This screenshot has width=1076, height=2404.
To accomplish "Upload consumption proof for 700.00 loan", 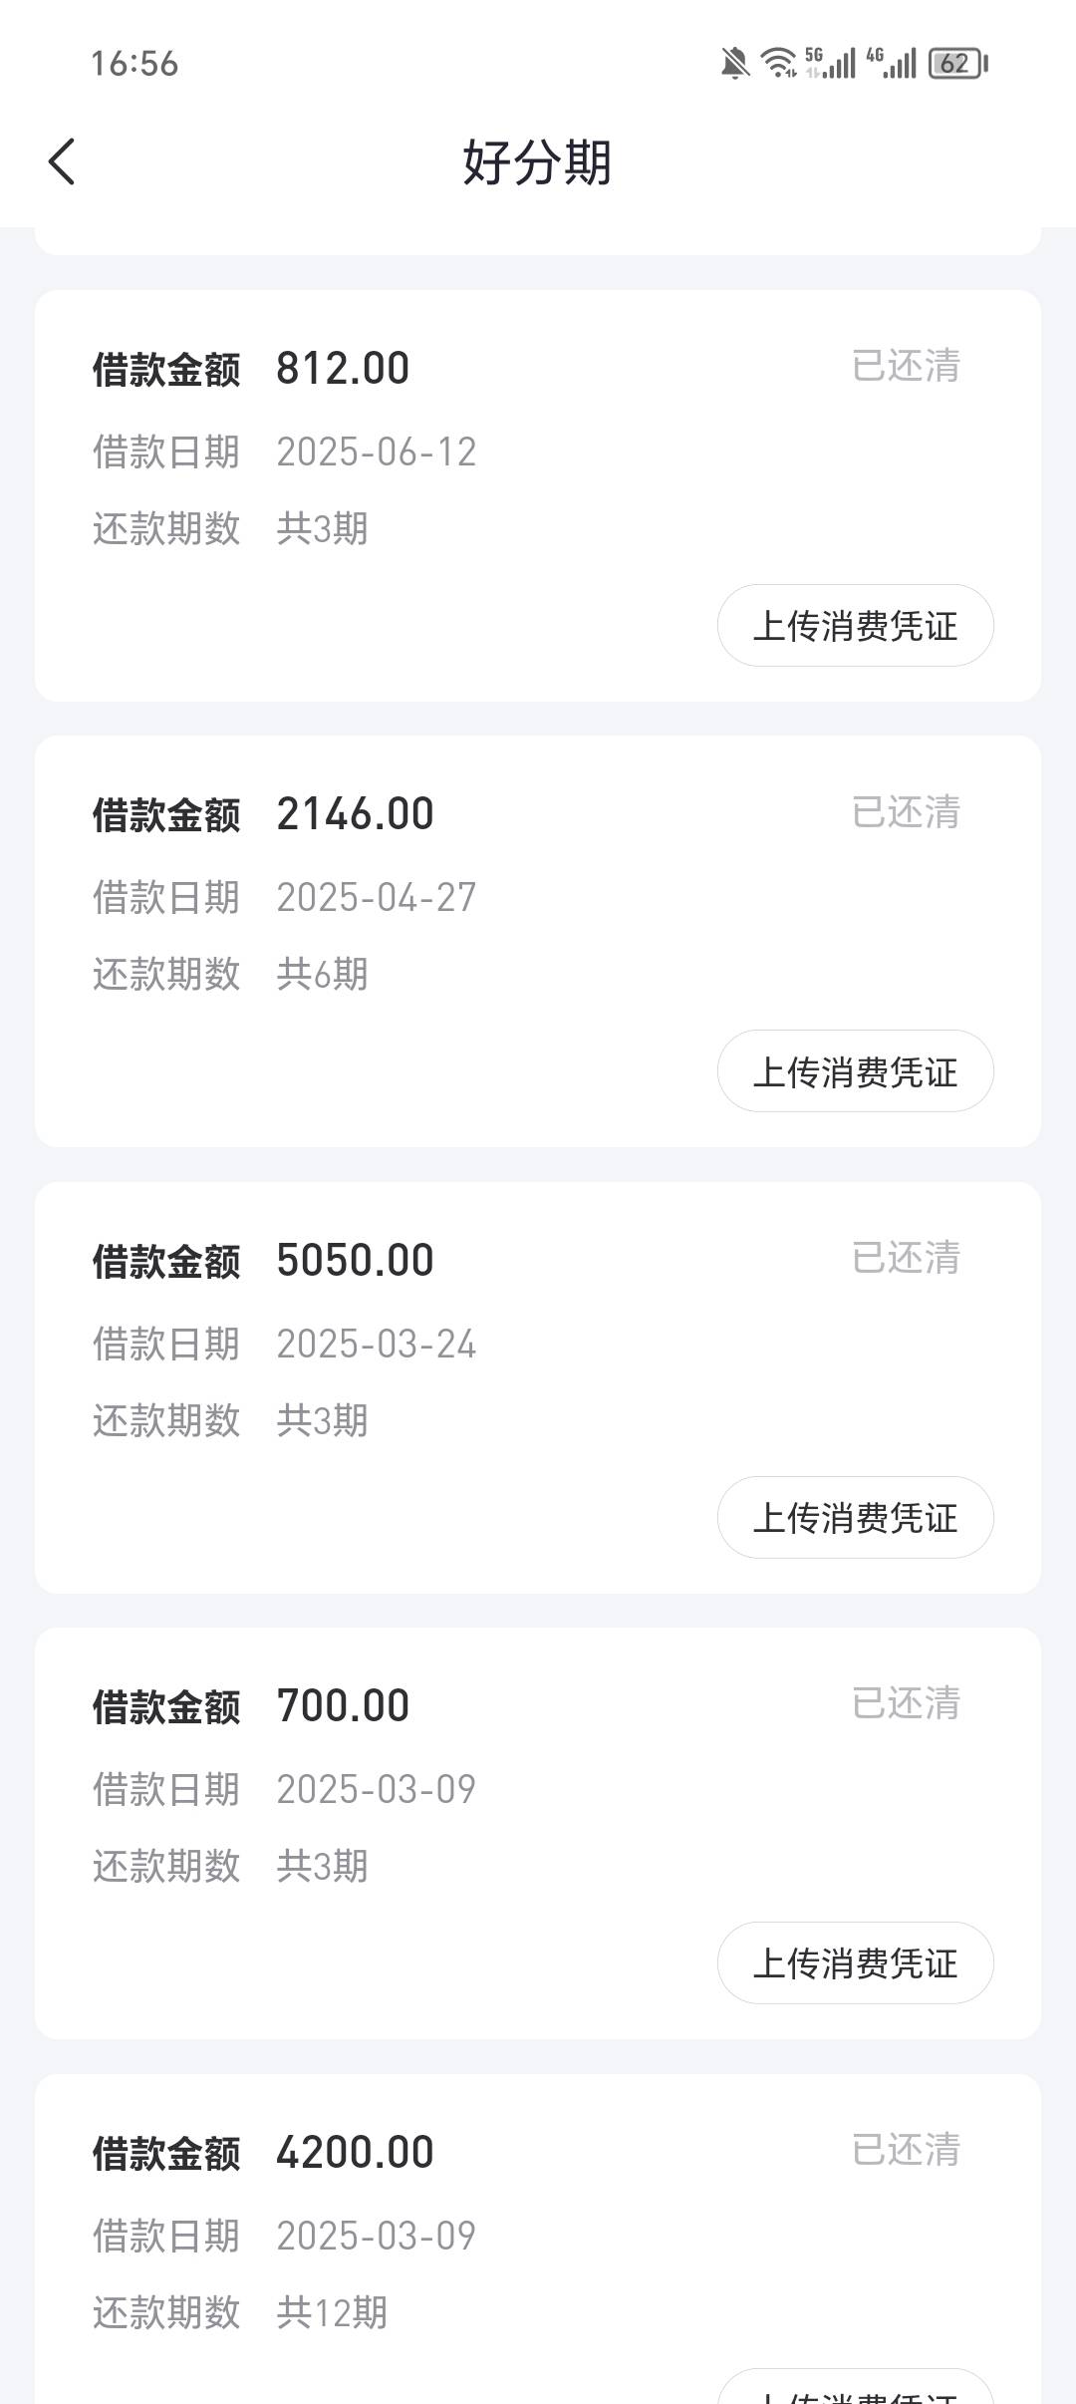I will click(x=855, y=1963).
